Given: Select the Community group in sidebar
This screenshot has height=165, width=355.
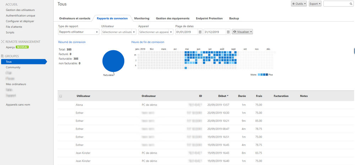Looking at the screenshot, I should point(13,67).
